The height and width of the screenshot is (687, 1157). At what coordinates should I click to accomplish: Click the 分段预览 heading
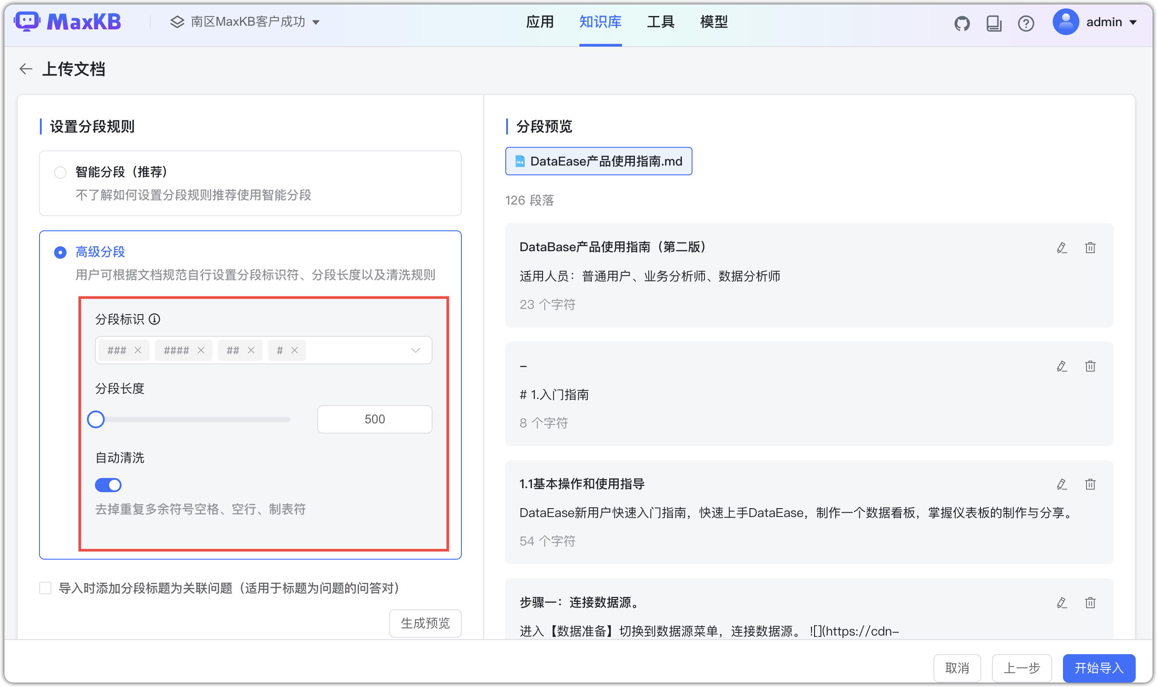point(544,127)
